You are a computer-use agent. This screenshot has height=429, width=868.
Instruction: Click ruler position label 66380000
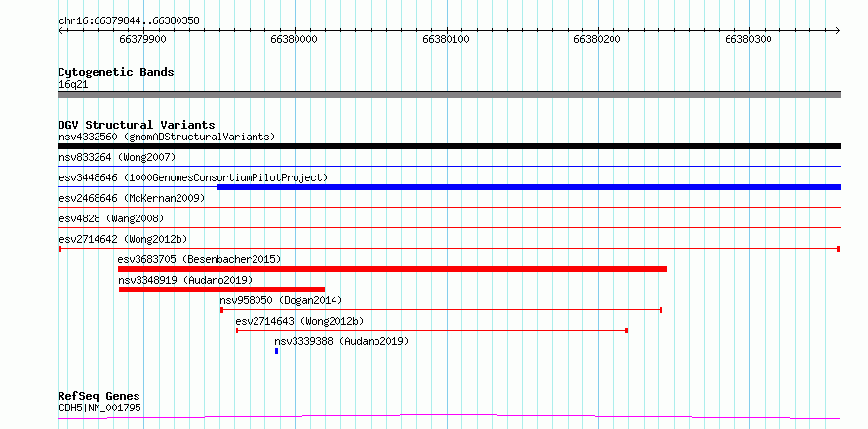coord(294,39)
